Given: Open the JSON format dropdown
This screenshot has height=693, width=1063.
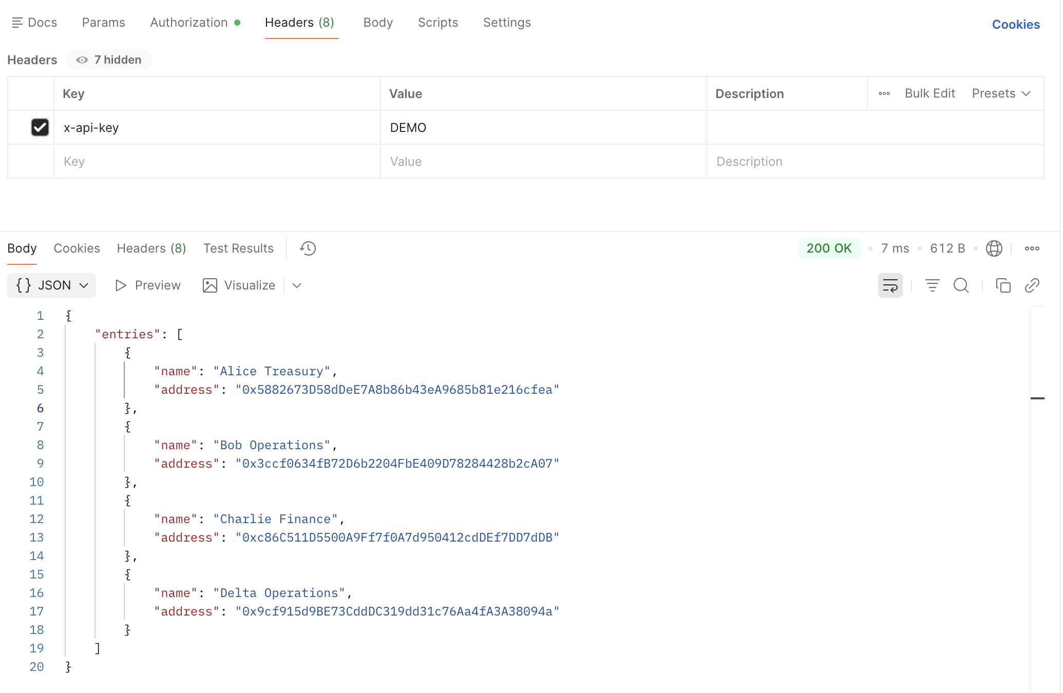Looking at the screenshot, I should (x=52, y=285).
